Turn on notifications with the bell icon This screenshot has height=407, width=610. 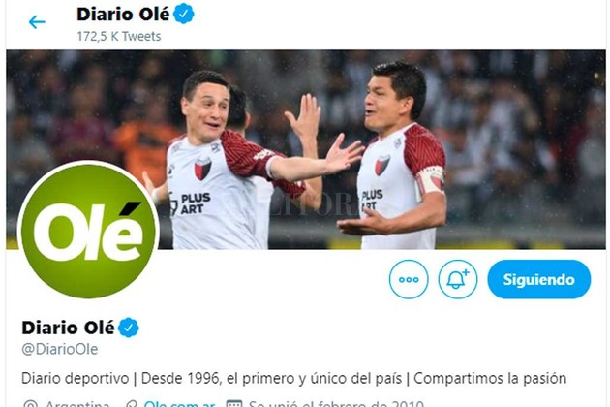(x=457, y=279)
